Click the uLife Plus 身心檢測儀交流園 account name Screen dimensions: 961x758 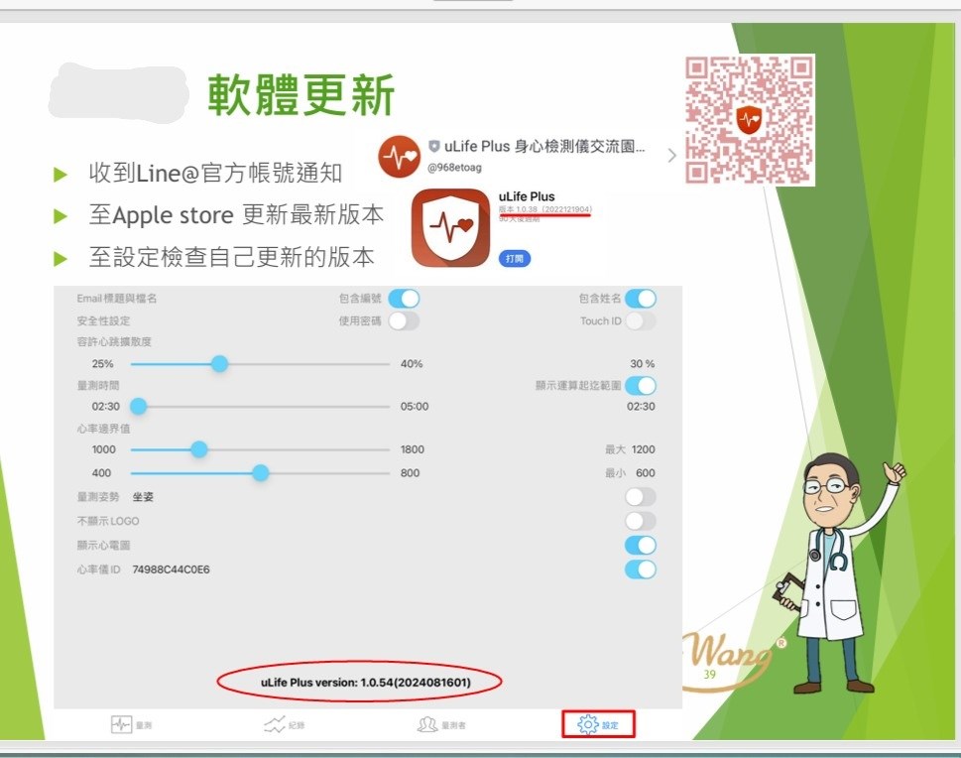tap(544, 147)
